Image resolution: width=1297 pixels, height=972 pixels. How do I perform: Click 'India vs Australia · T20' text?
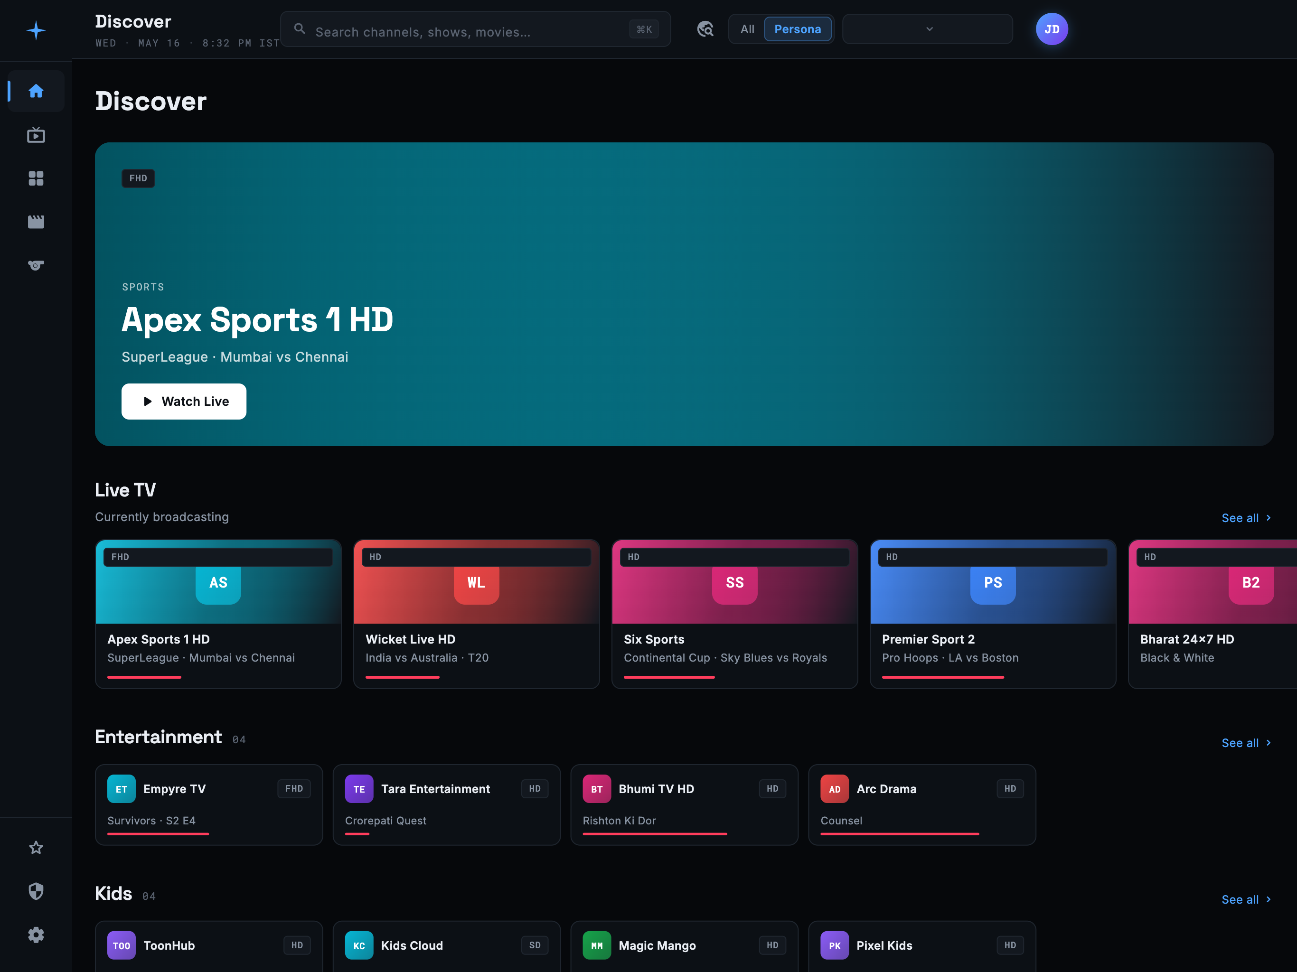pos(427,657)
